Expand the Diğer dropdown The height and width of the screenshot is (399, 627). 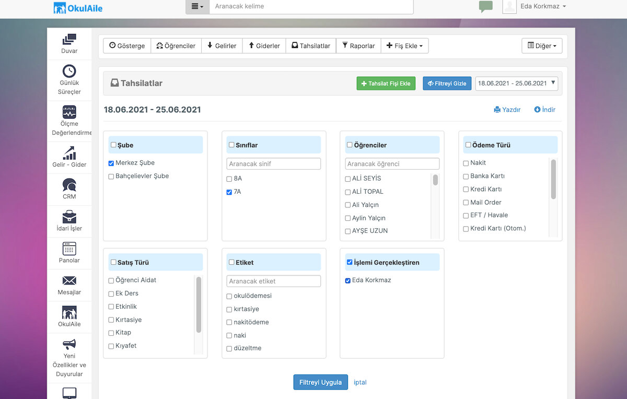[x=542, y=46]
